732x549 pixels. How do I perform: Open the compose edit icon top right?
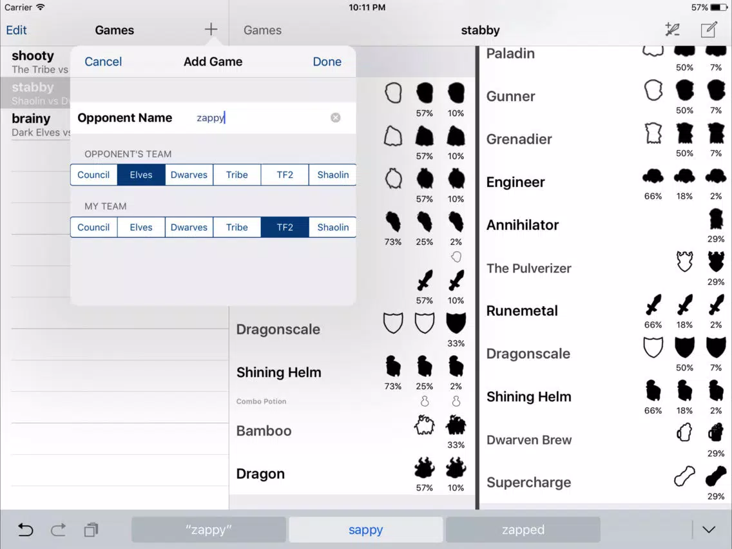[x=709, y=30]
